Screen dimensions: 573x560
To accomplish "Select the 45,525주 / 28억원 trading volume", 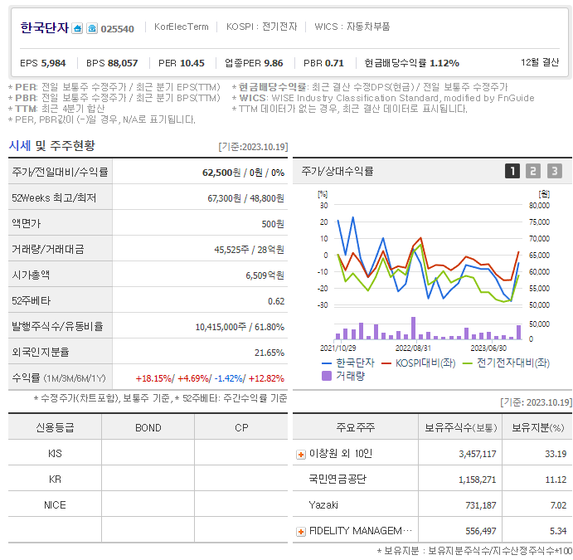I will (x=249, y=250).
